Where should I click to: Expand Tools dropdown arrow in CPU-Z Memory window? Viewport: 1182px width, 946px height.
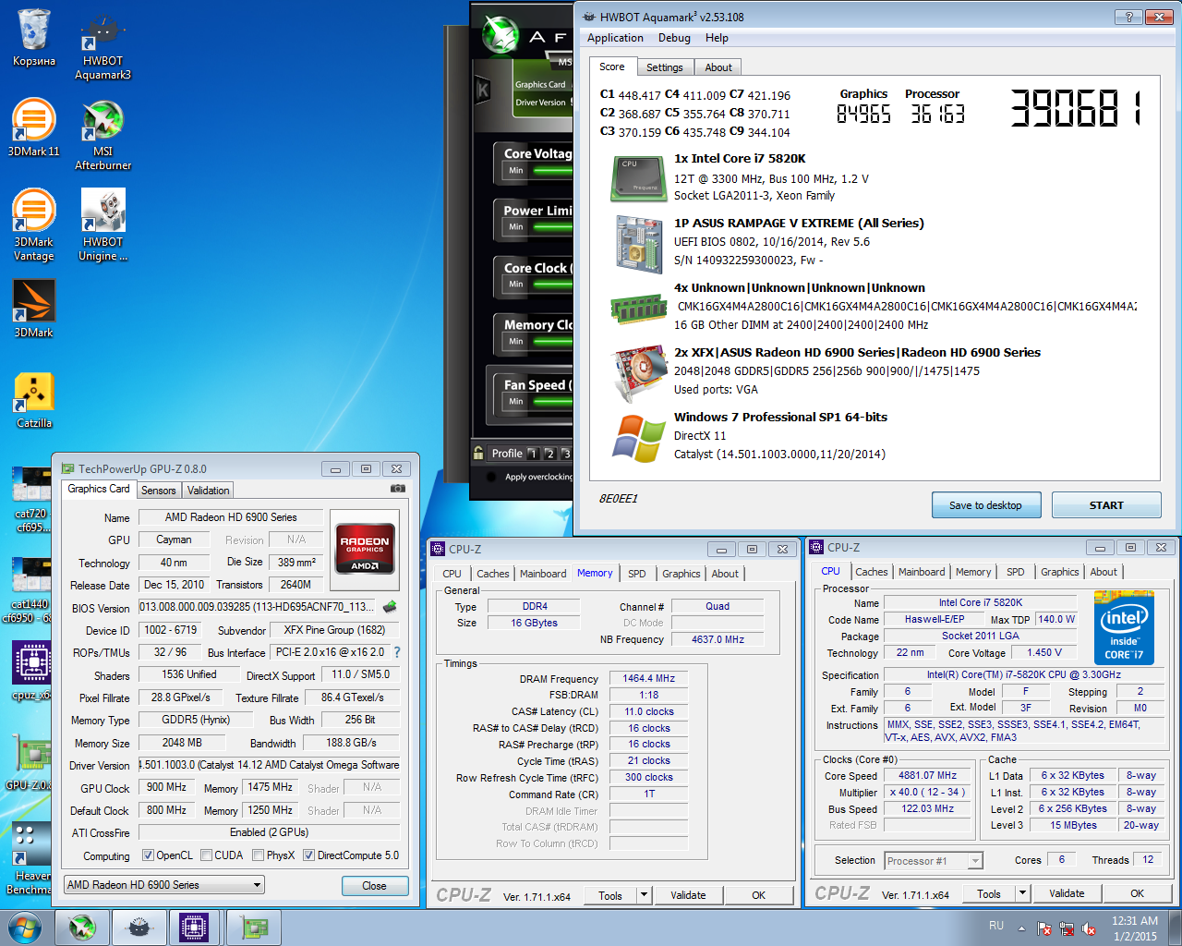645,895
